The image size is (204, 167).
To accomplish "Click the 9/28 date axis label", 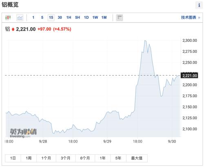I will (x=43, y=141).
